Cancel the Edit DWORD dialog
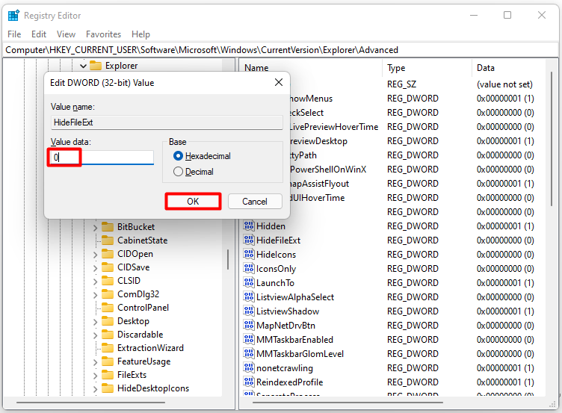 (255, 202)
